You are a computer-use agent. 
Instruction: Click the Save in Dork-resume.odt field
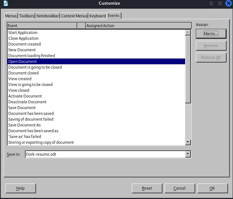(x=104, y=154)
